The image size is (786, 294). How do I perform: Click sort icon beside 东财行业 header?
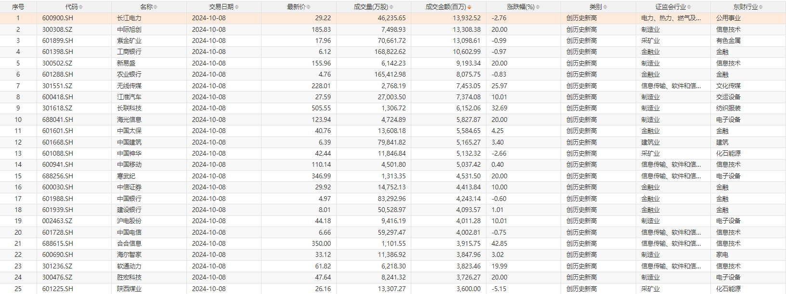point(761,7)
